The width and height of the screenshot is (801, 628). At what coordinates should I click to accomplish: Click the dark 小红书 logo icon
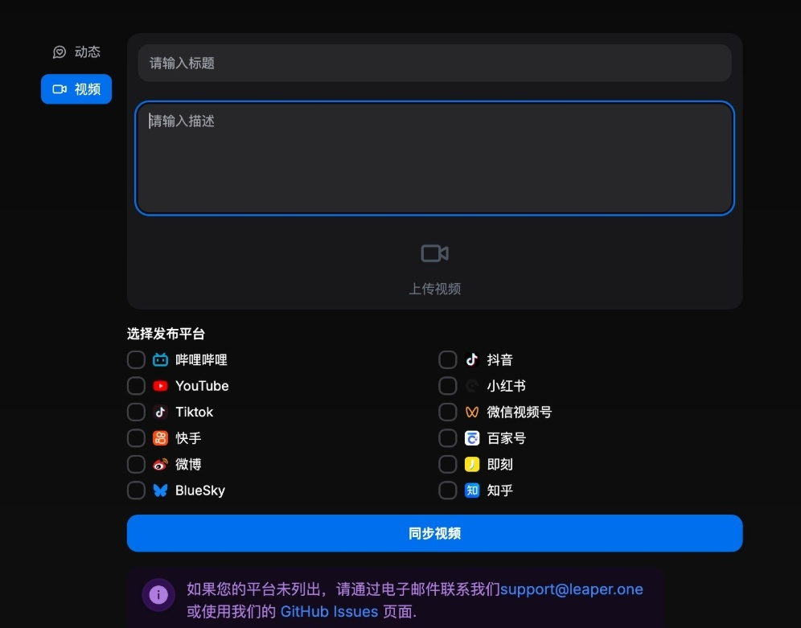pyautogui.click(x=472, y=386)
